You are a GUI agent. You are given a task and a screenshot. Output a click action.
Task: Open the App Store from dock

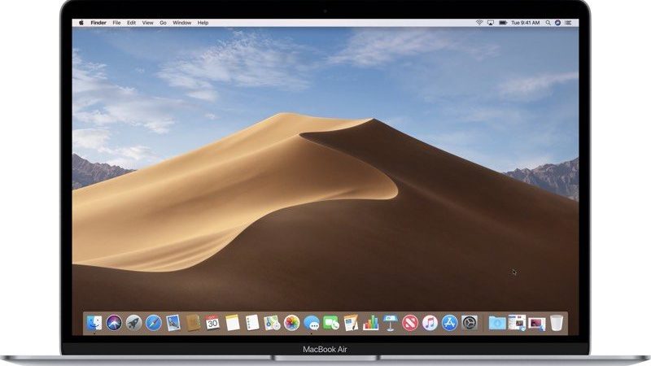point(449,323)
